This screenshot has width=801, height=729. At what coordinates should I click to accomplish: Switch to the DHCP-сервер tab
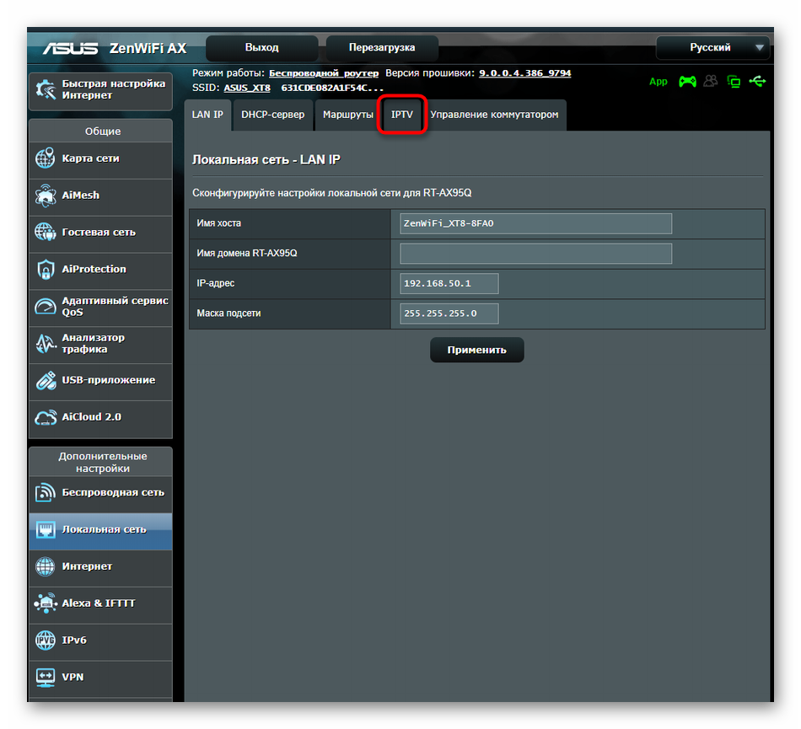tap(272, 115)
